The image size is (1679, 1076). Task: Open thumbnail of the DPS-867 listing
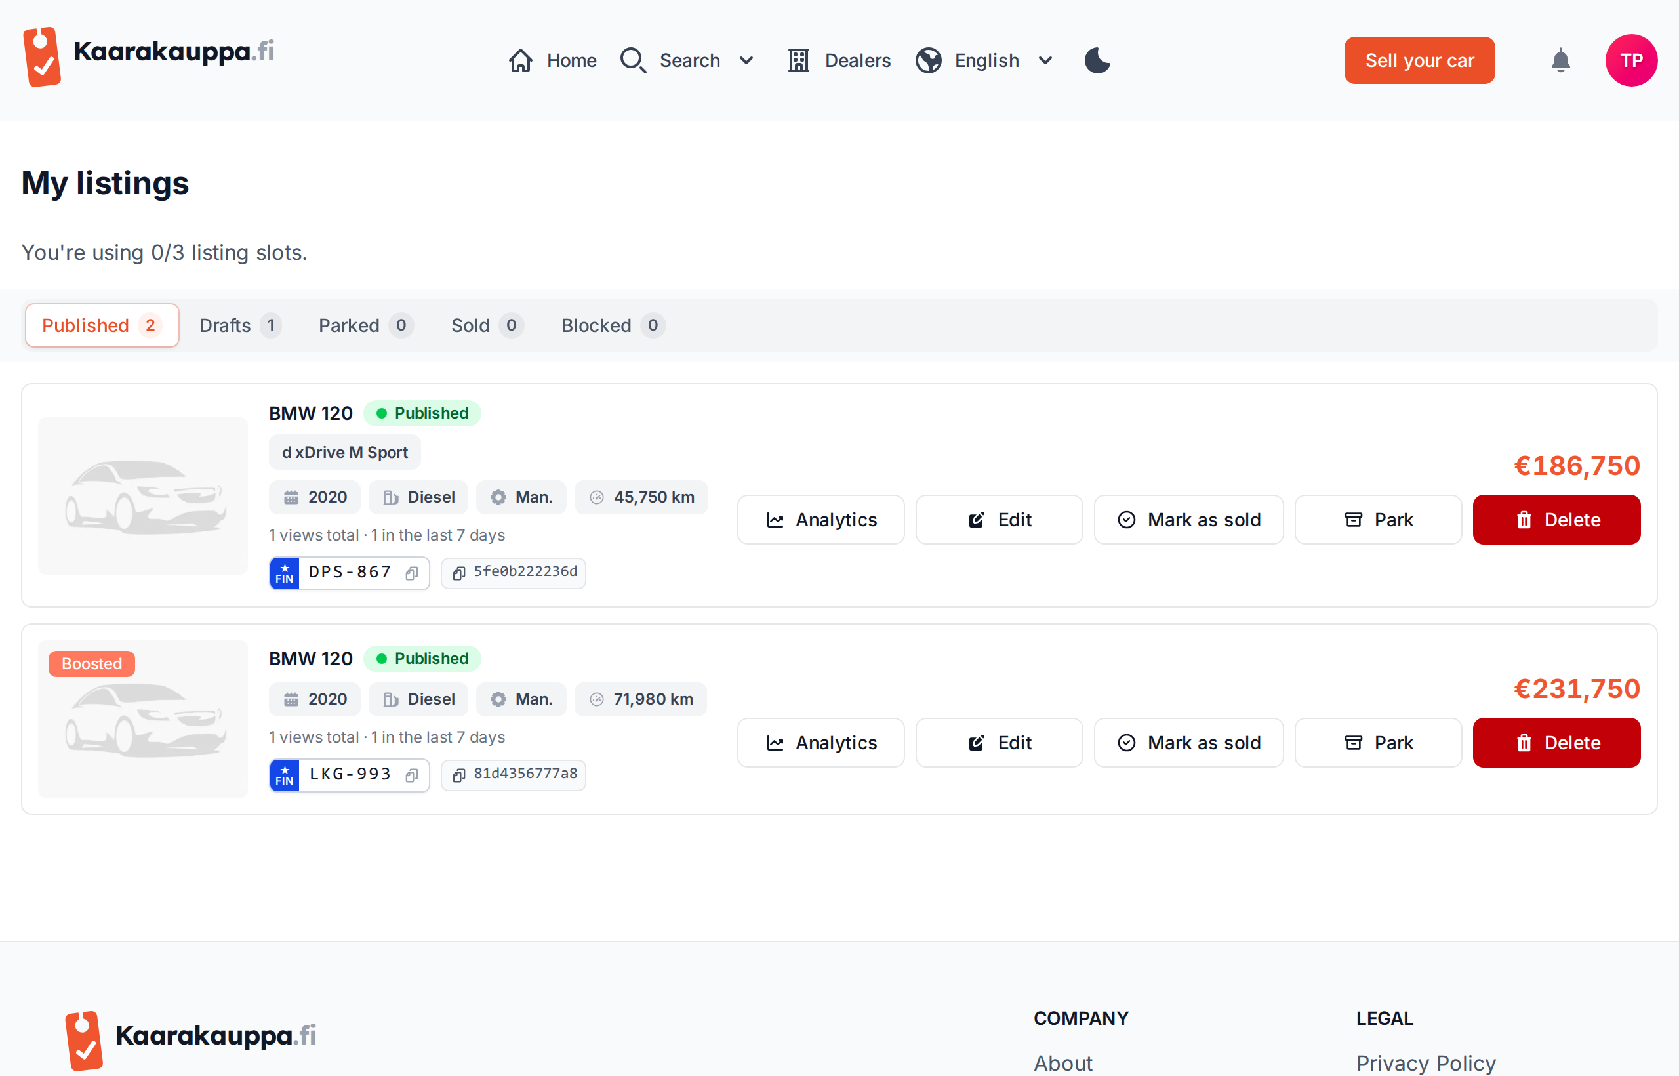(143, 496)
